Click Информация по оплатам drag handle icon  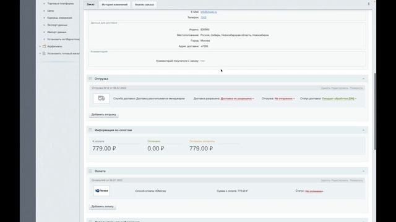(x=90, y=130)
